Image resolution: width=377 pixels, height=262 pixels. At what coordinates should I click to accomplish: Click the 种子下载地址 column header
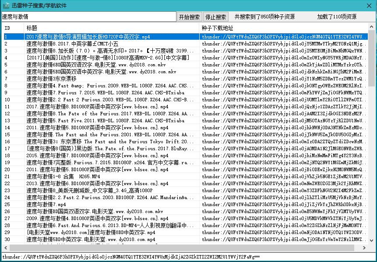click(280, 28)
